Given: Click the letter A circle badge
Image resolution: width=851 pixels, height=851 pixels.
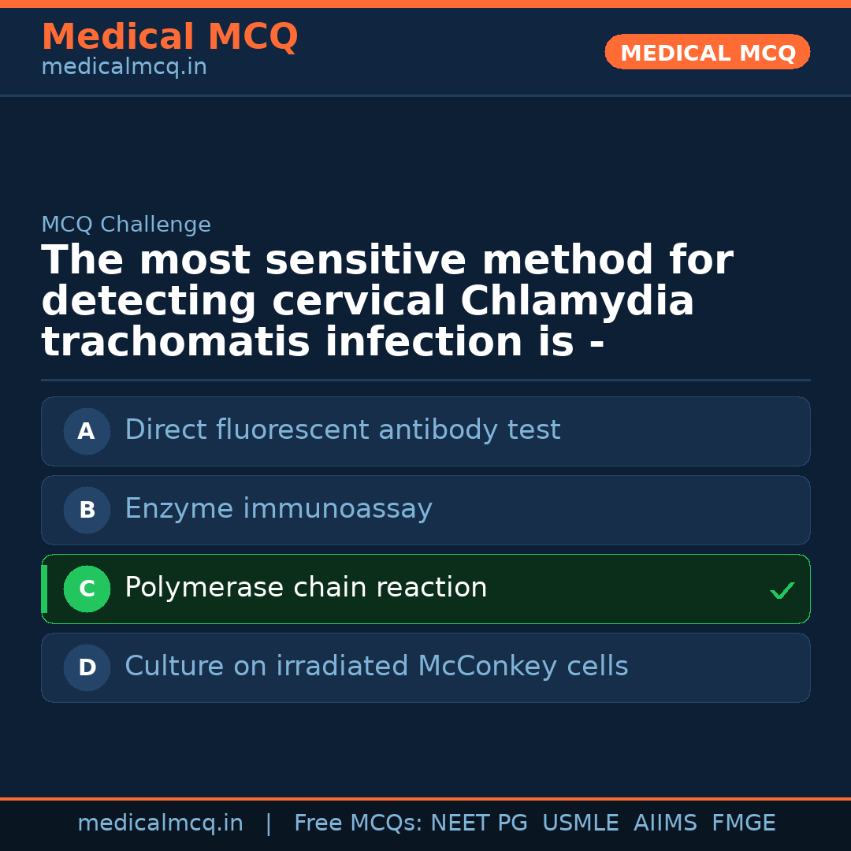Looking at the screenshot, I should pyautogui.click(x=87, y=431).
